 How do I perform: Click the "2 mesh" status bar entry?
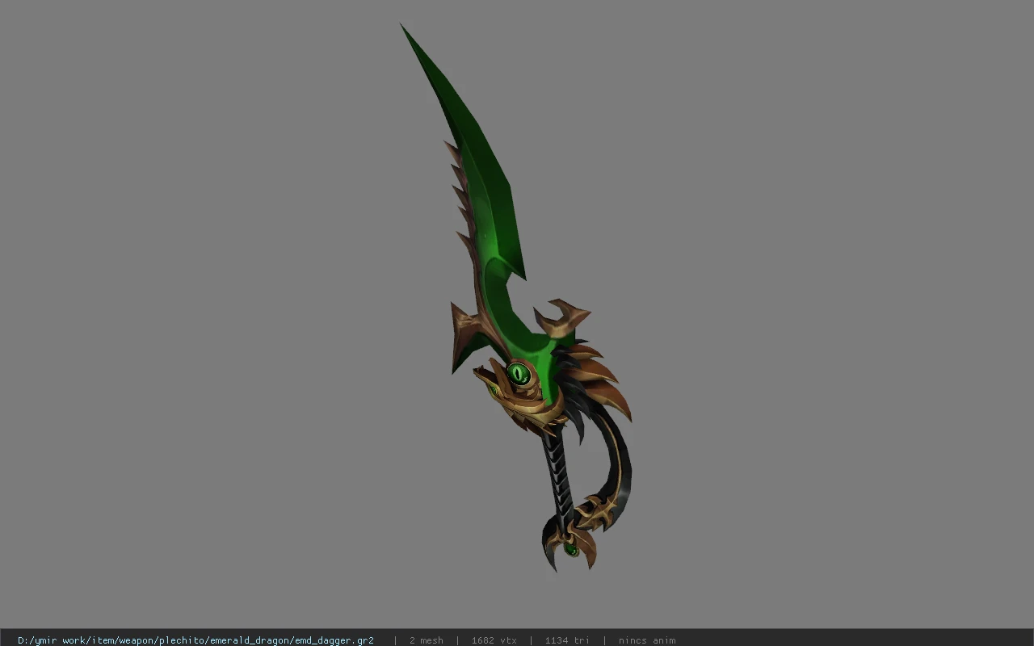[426, 640]
